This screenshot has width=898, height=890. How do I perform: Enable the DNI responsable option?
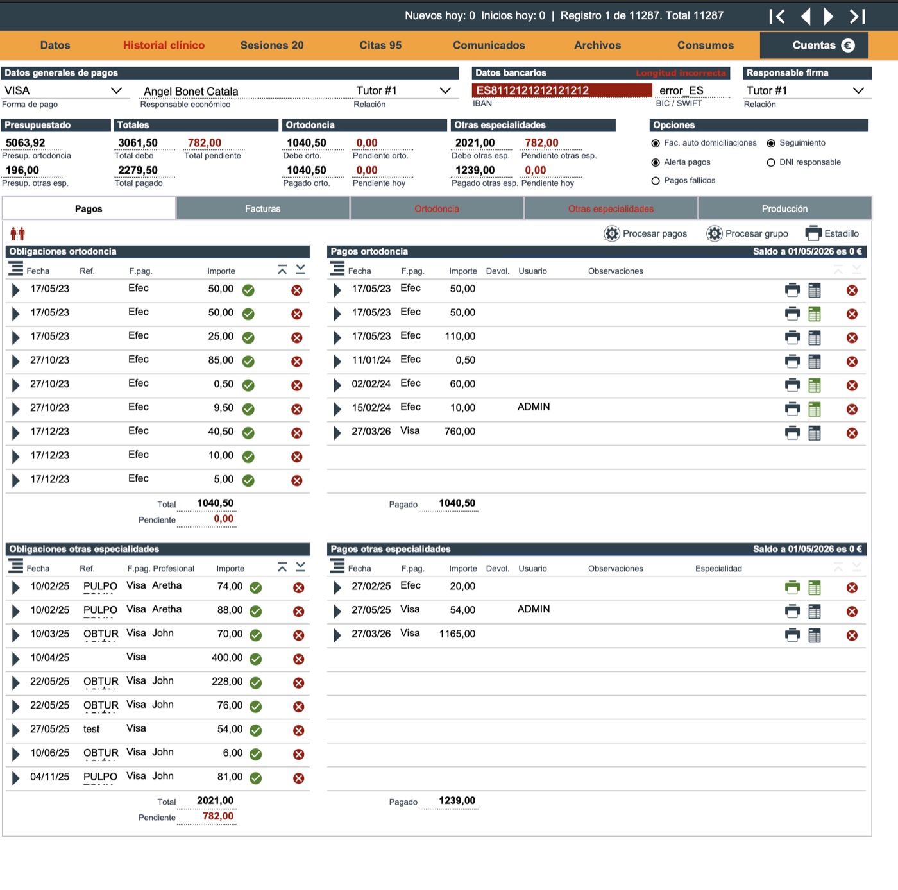pyautogui.click(x=771, y=162)
